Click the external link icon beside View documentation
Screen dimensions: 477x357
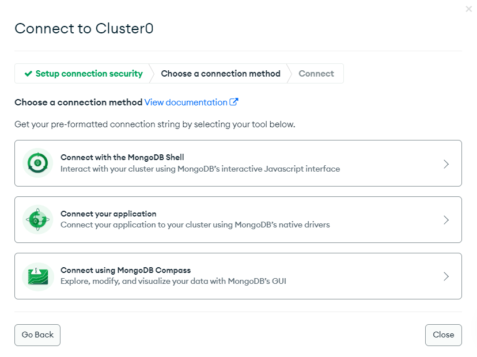234,102
